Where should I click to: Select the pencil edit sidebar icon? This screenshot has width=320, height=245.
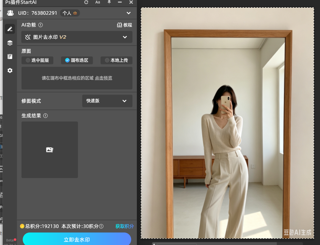[x=10, y=29]
